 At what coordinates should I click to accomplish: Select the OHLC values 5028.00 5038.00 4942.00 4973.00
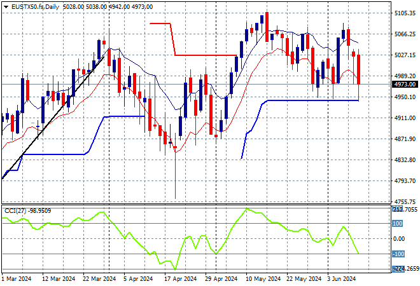coord(108,7)
